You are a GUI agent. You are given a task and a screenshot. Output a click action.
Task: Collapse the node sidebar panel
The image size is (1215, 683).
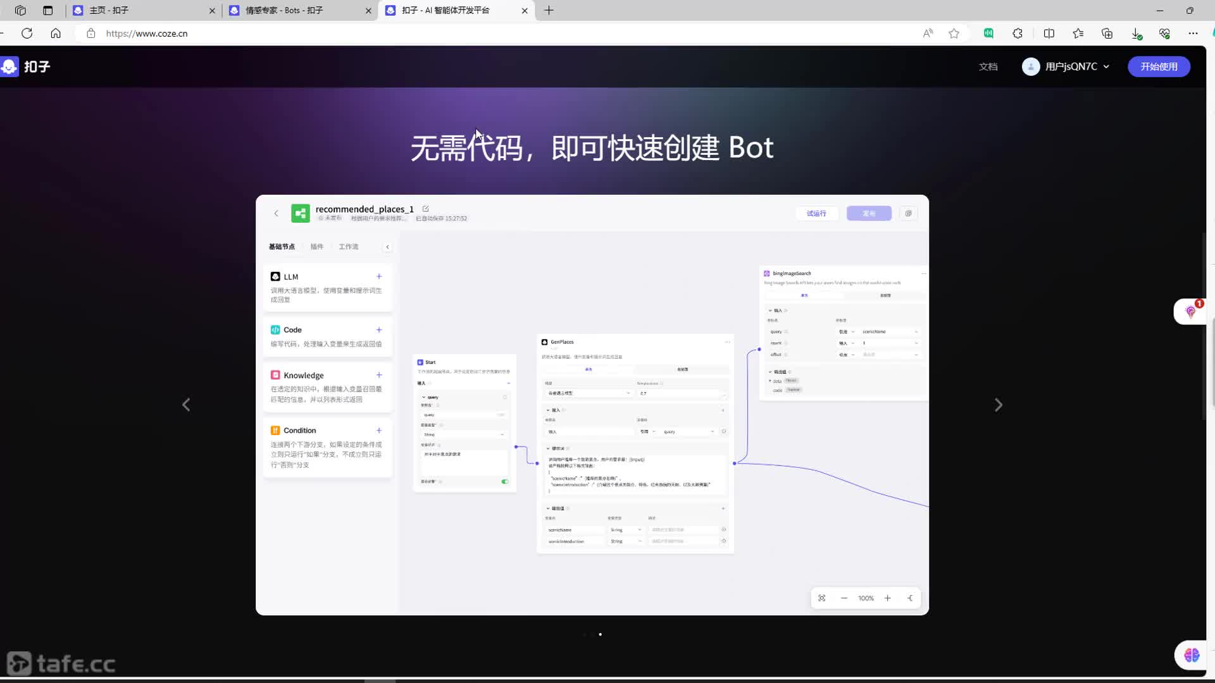coord(387,247)
